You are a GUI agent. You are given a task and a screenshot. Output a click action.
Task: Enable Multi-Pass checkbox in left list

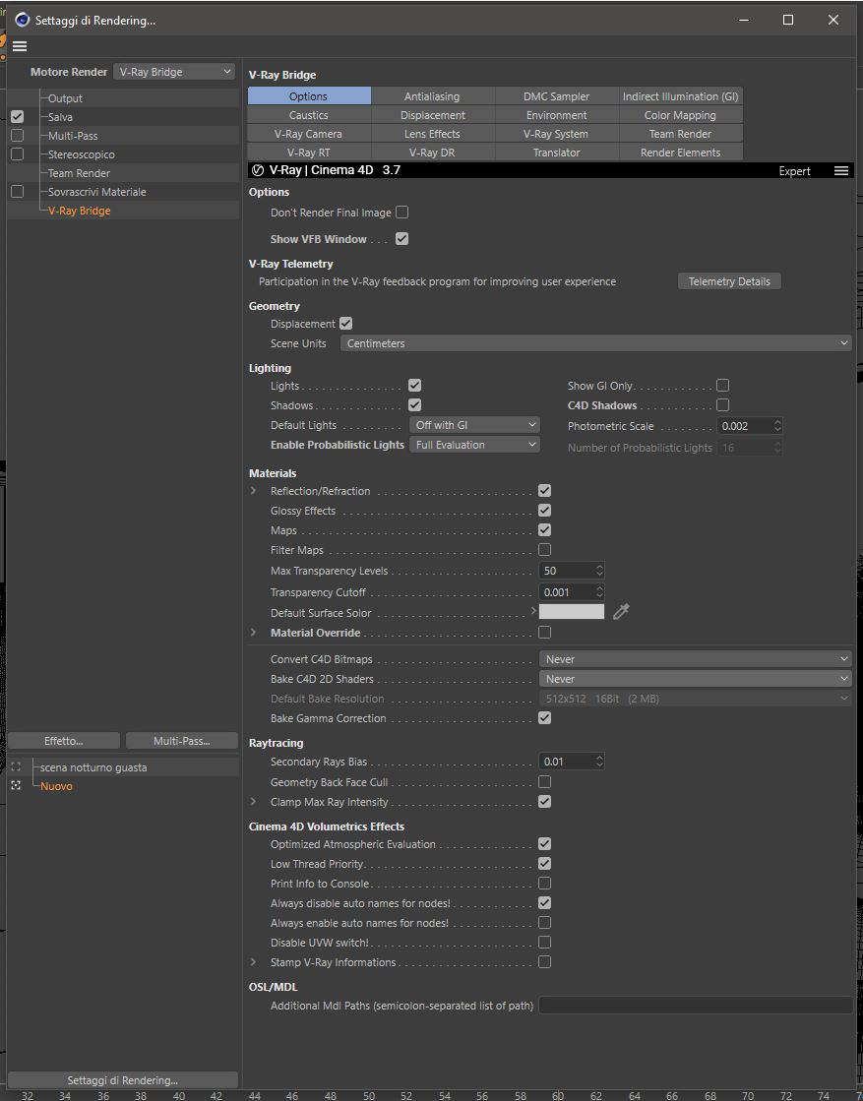coord(18,135)
